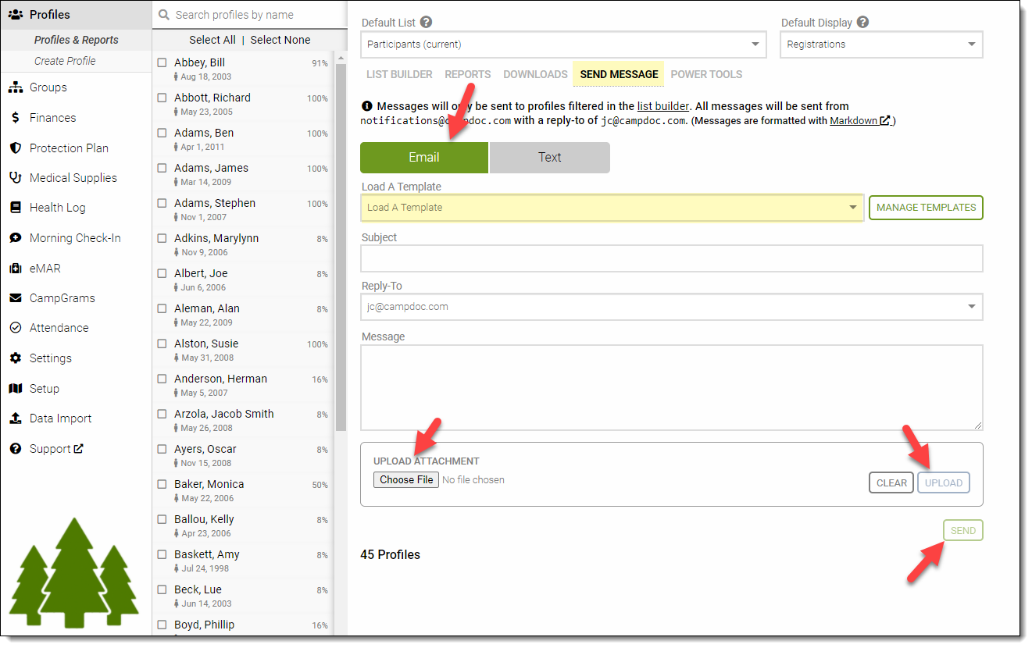
Task: Click the Groups sidebar icon
Action: [x=15, y=87]
